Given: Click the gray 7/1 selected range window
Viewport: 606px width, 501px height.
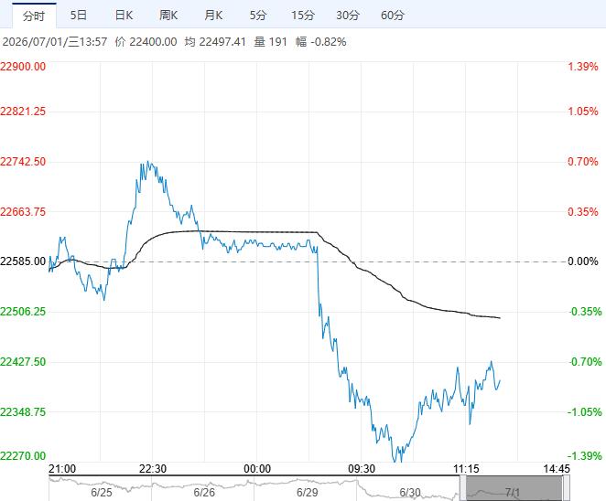Looking at the screenshot, I should [514, 488].
